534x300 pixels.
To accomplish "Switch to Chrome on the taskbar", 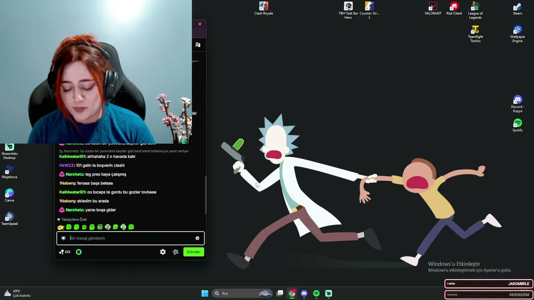I will pos(292,293).
